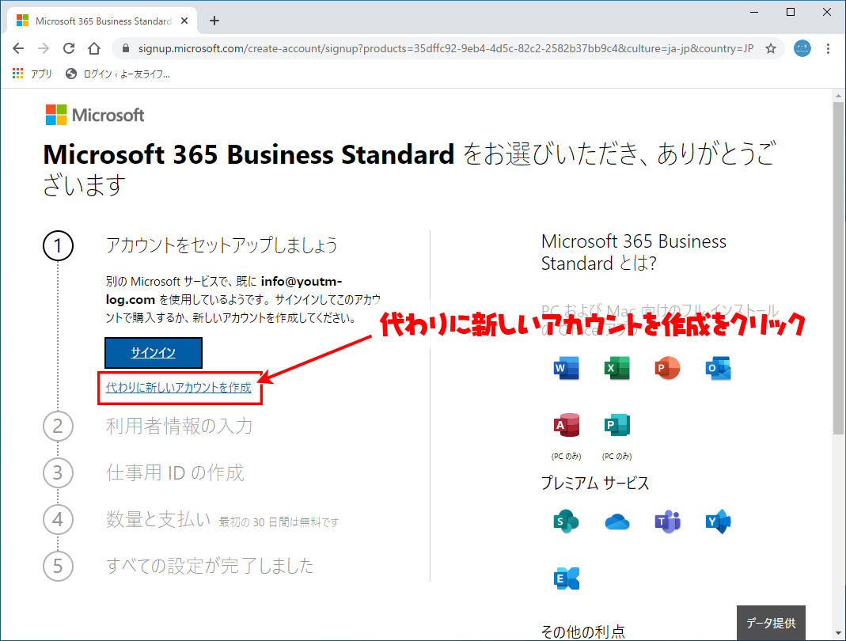Reload the signup page
Viewport: 846px width, 641px height.
69,48
